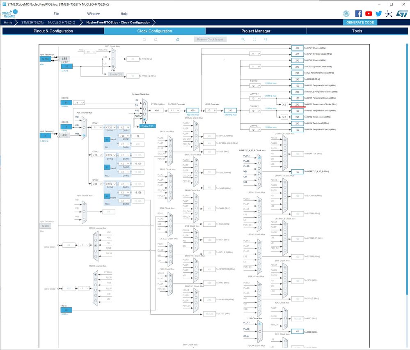
Task: Open the DIVN1 multiplier dropdown
Action: click(111, 127)
